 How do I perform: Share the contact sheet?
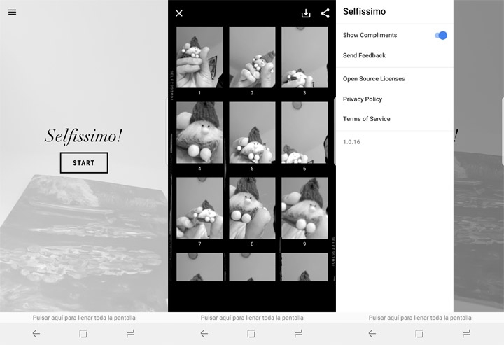point(325,13)
